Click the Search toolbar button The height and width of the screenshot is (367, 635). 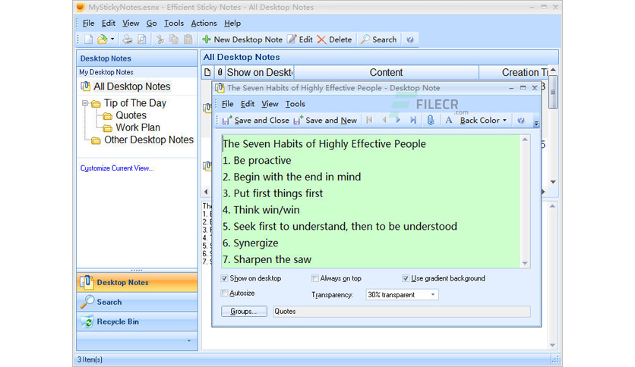tap(379, 39)
